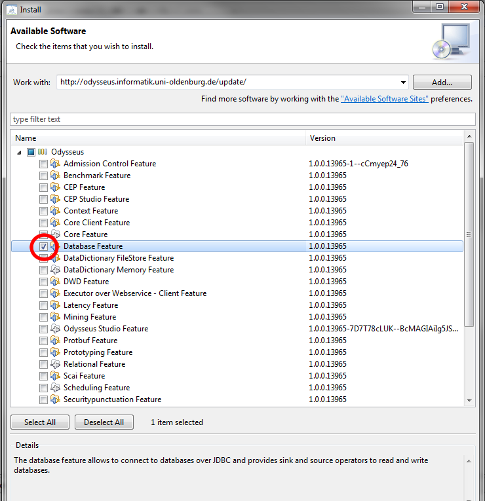
Task: Enable the Core Feature checkbox
Action: 43,234
